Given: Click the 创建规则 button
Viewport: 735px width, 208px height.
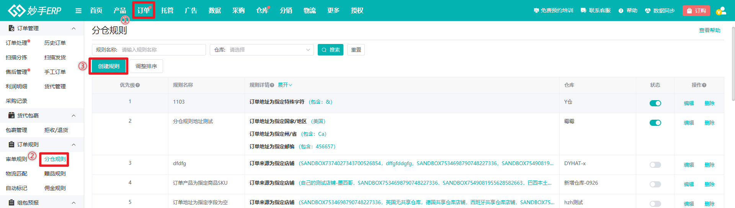Looking at the screenshot, I should 109,66.
